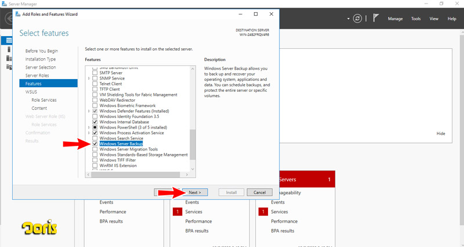Check the WinRM IIS Extension feature
The height and width of the screenshot is (247, 464).
point(95,166)
